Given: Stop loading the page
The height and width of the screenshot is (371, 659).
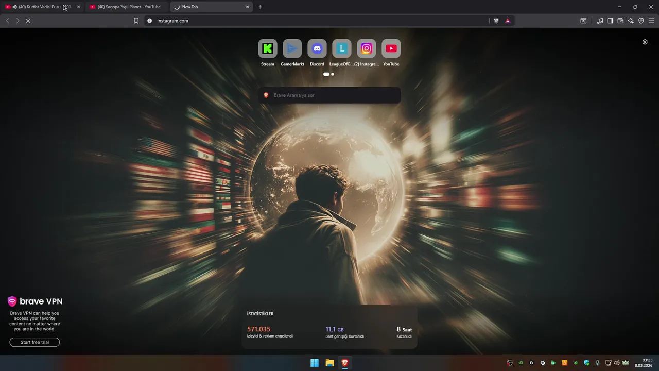Looking at the screenshot, I should click(28, 21).
